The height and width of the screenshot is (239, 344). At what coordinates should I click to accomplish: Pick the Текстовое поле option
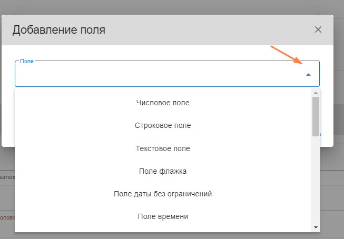click(x=163, y=148)
